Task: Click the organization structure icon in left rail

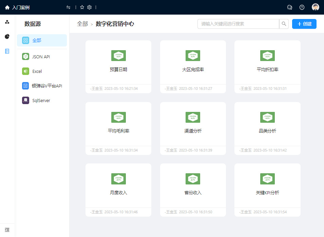Action: pyautogui.click(x=7, y=22)
